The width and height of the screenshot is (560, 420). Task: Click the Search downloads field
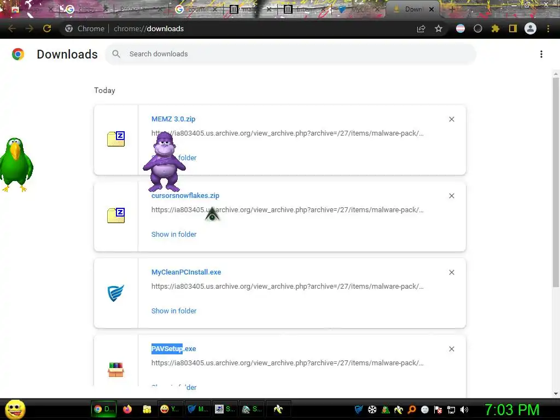coord(291,54)
